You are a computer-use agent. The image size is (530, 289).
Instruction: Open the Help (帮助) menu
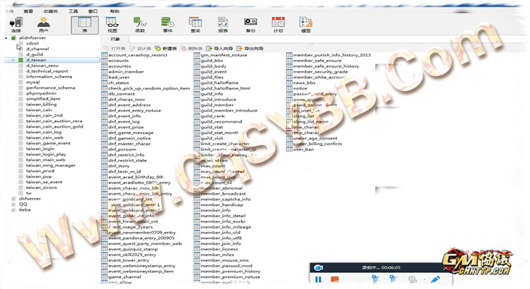[115, 11]
